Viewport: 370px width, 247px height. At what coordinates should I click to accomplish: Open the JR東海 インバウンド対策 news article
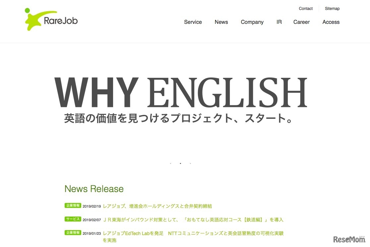click(193, 220)
